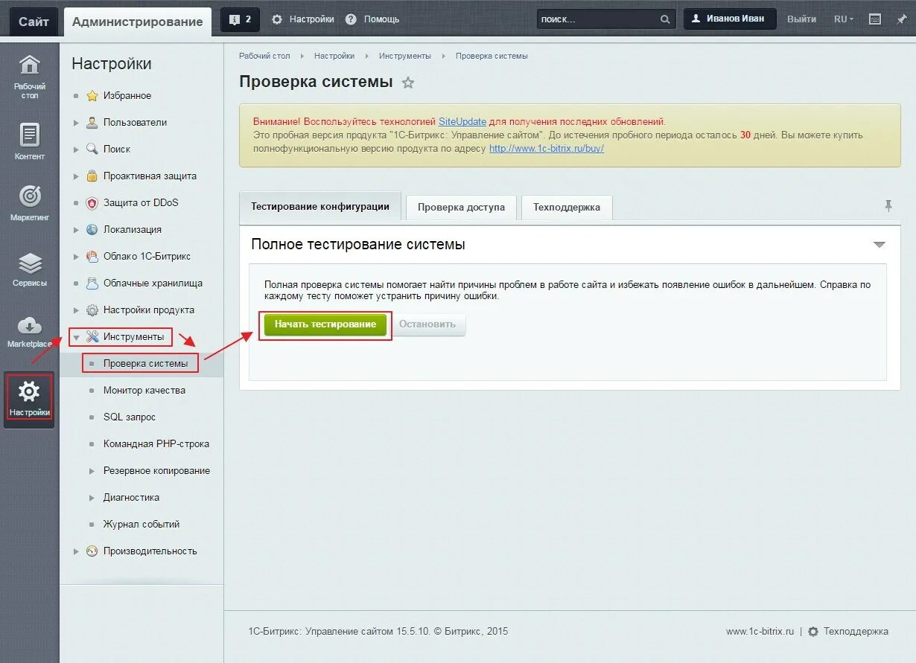
Task: Click the pin icon right of the tabs row
Action: pos(888,206)
